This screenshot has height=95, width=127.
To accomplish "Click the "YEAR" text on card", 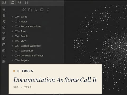I will [x=28, y=87].
